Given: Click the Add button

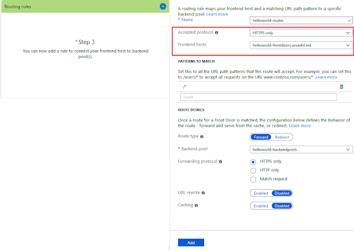Looking at the screenshot, I should (191, 243).
